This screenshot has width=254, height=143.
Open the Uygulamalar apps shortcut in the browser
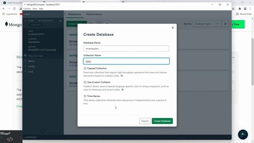10,14
